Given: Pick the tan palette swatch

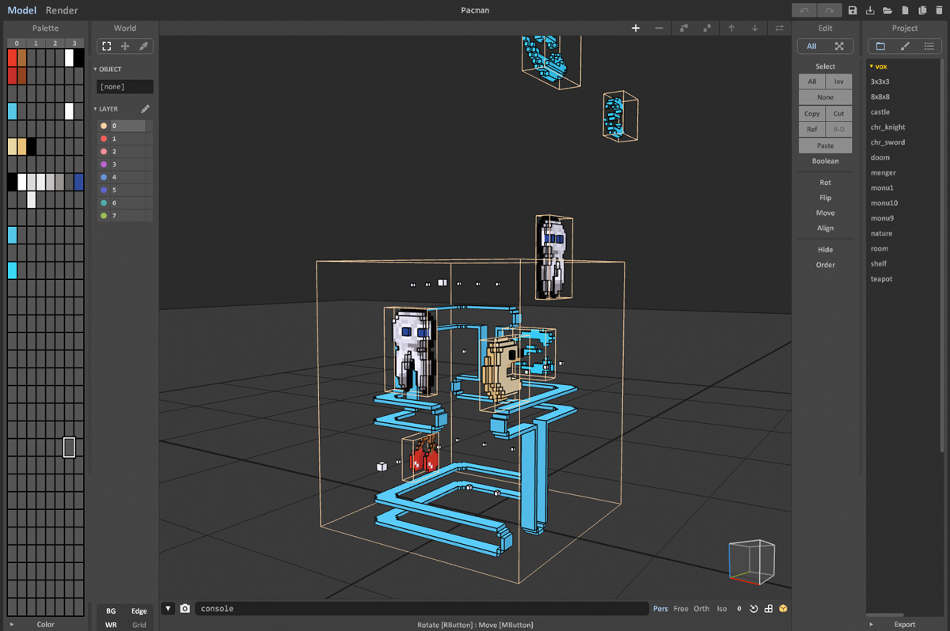Looking at the screenshot, I should pos(12,146).
